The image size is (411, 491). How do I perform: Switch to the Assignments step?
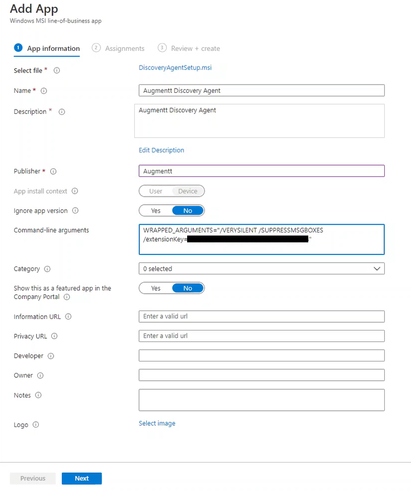click(x=124, y=48)
